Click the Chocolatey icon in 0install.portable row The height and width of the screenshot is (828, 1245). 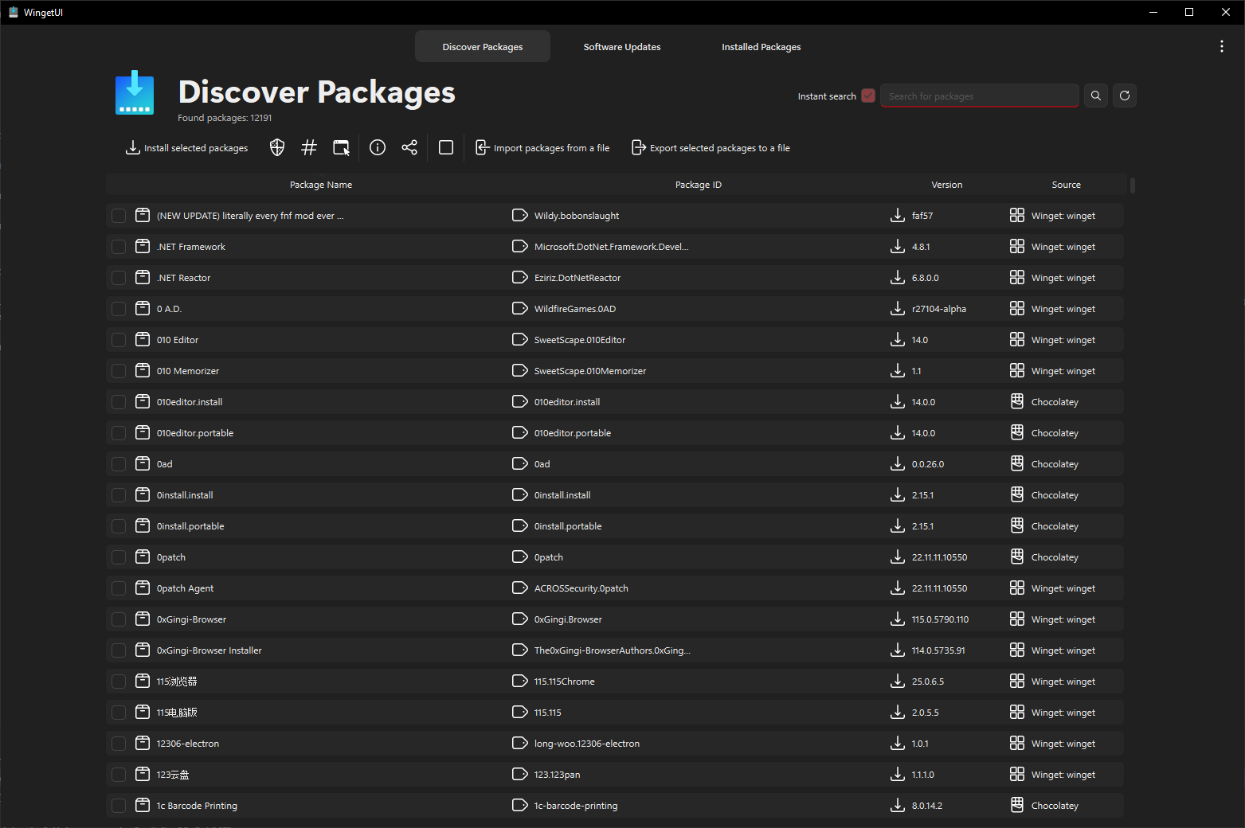1017,525
